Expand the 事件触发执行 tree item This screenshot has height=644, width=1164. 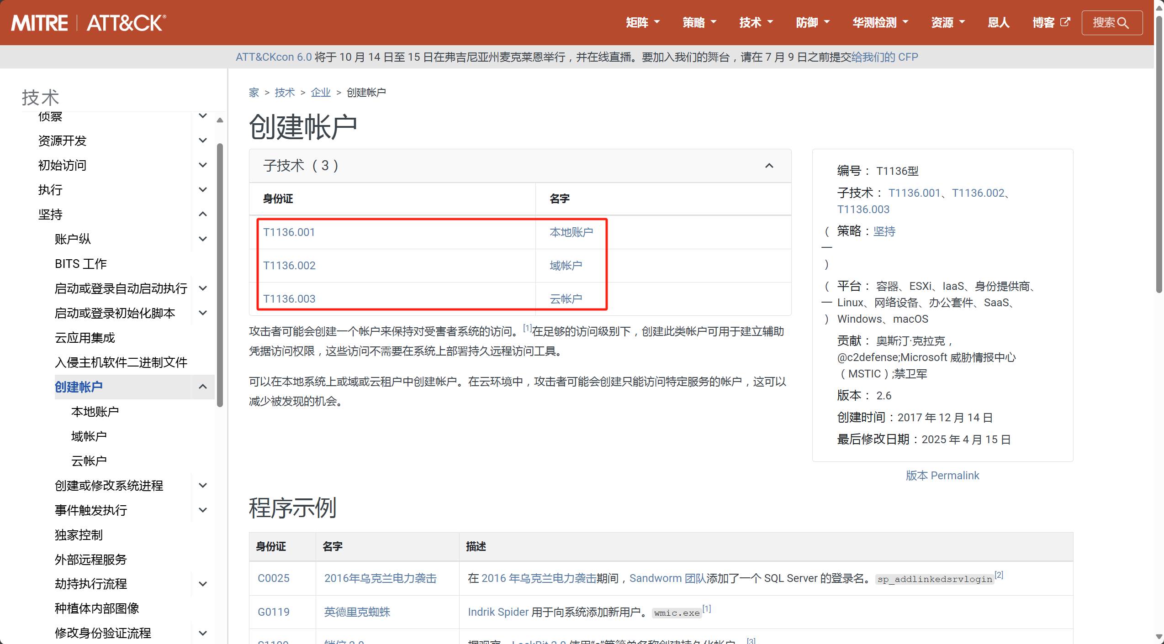(203, 510)
